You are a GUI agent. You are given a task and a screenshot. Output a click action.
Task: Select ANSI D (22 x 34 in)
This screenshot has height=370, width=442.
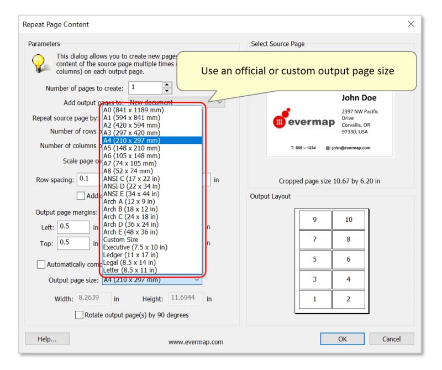(x=152, y=186)
